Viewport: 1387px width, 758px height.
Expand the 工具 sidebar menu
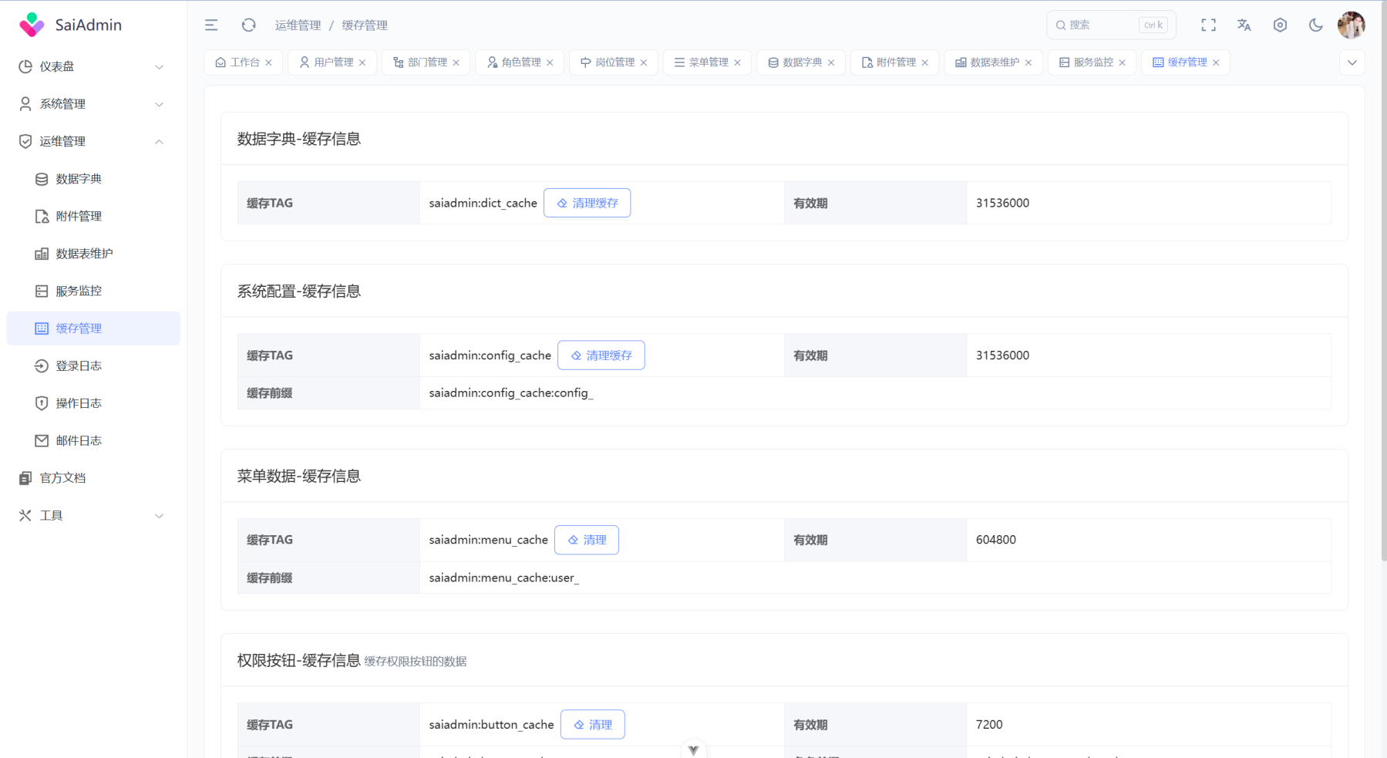(91, 516)
